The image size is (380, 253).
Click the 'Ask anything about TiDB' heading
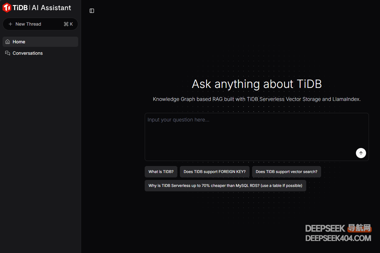(256, 84)
